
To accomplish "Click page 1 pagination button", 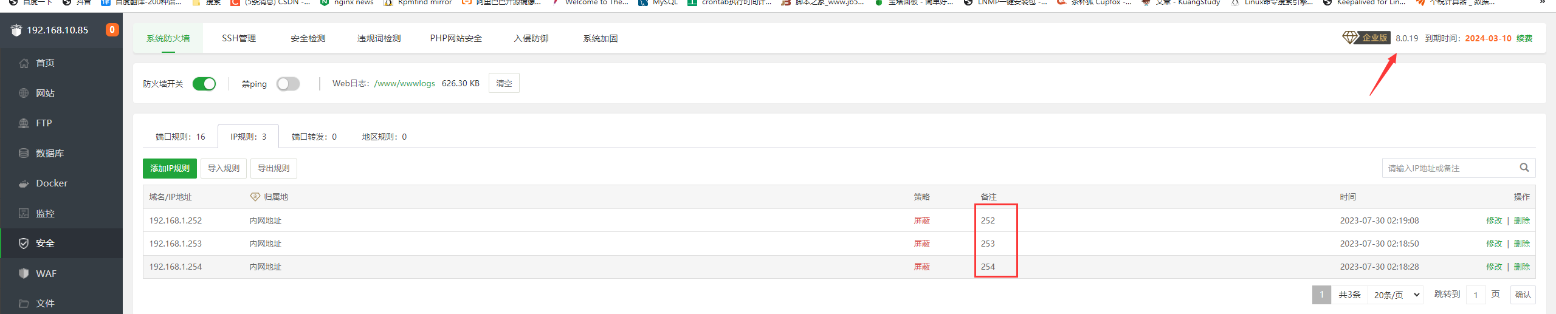I will click(x=1321, y=295).
